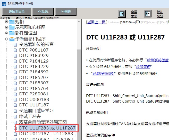Open DTC U11F187 entry
This screenshot has height=140, width=169.
coord(34,105)
